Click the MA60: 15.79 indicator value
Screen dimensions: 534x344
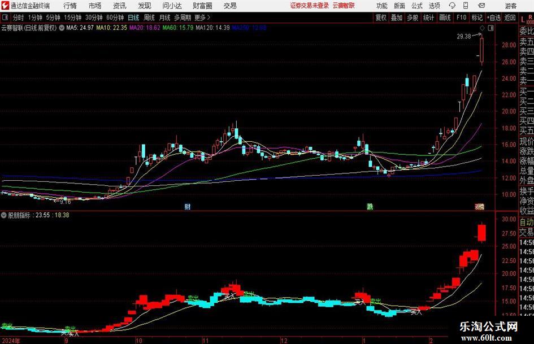click(178, 28)
